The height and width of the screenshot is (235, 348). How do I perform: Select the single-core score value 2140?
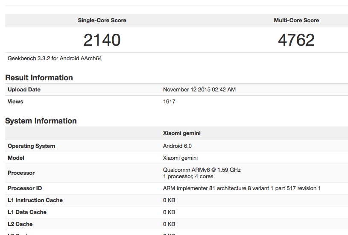(102, 40)
